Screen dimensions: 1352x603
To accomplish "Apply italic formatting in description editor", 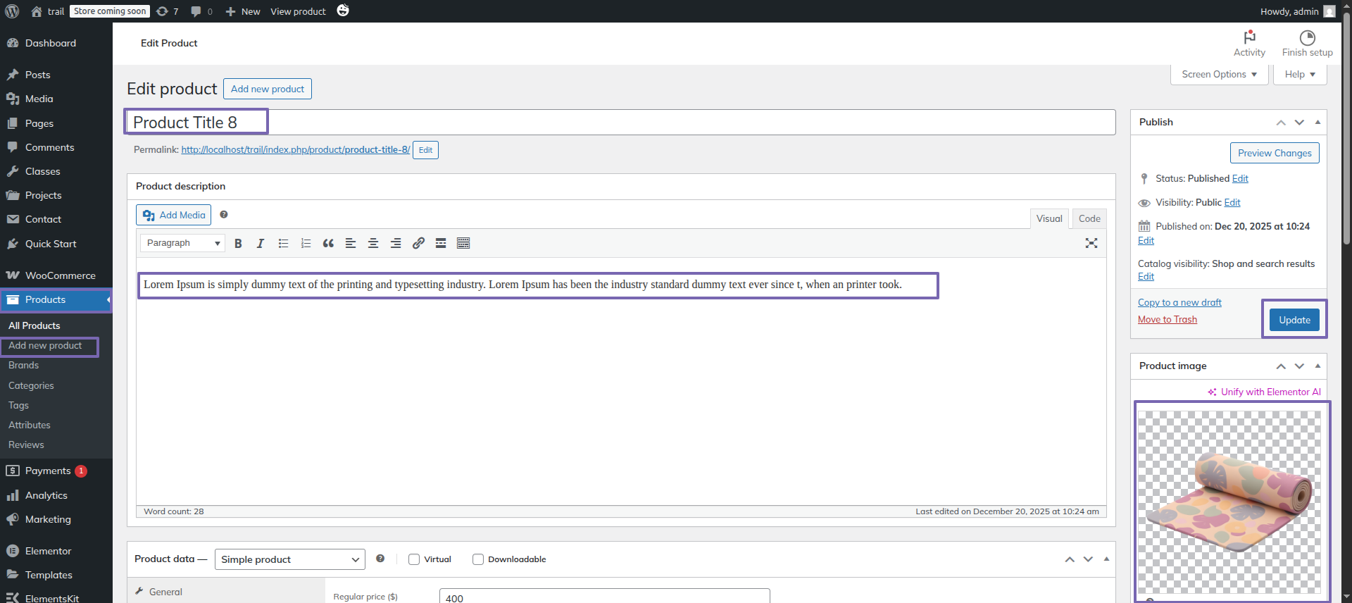I will pos(261,243).
